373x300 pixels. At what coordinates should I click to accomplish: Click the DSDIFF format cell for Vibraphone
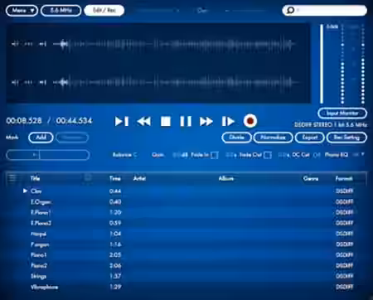coord(344,287)
